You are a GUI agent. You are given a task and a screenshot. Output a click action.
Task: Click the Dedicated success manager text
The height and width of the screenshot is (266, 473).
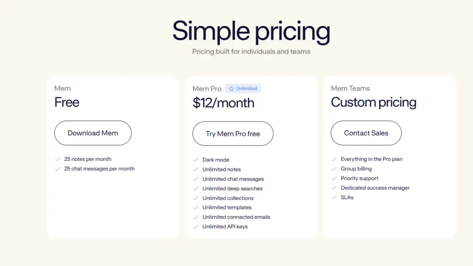375,188
